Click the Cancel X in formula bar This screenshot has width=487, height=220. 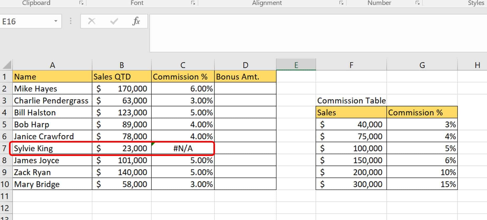pyautogui.click(x=92, y=21)
